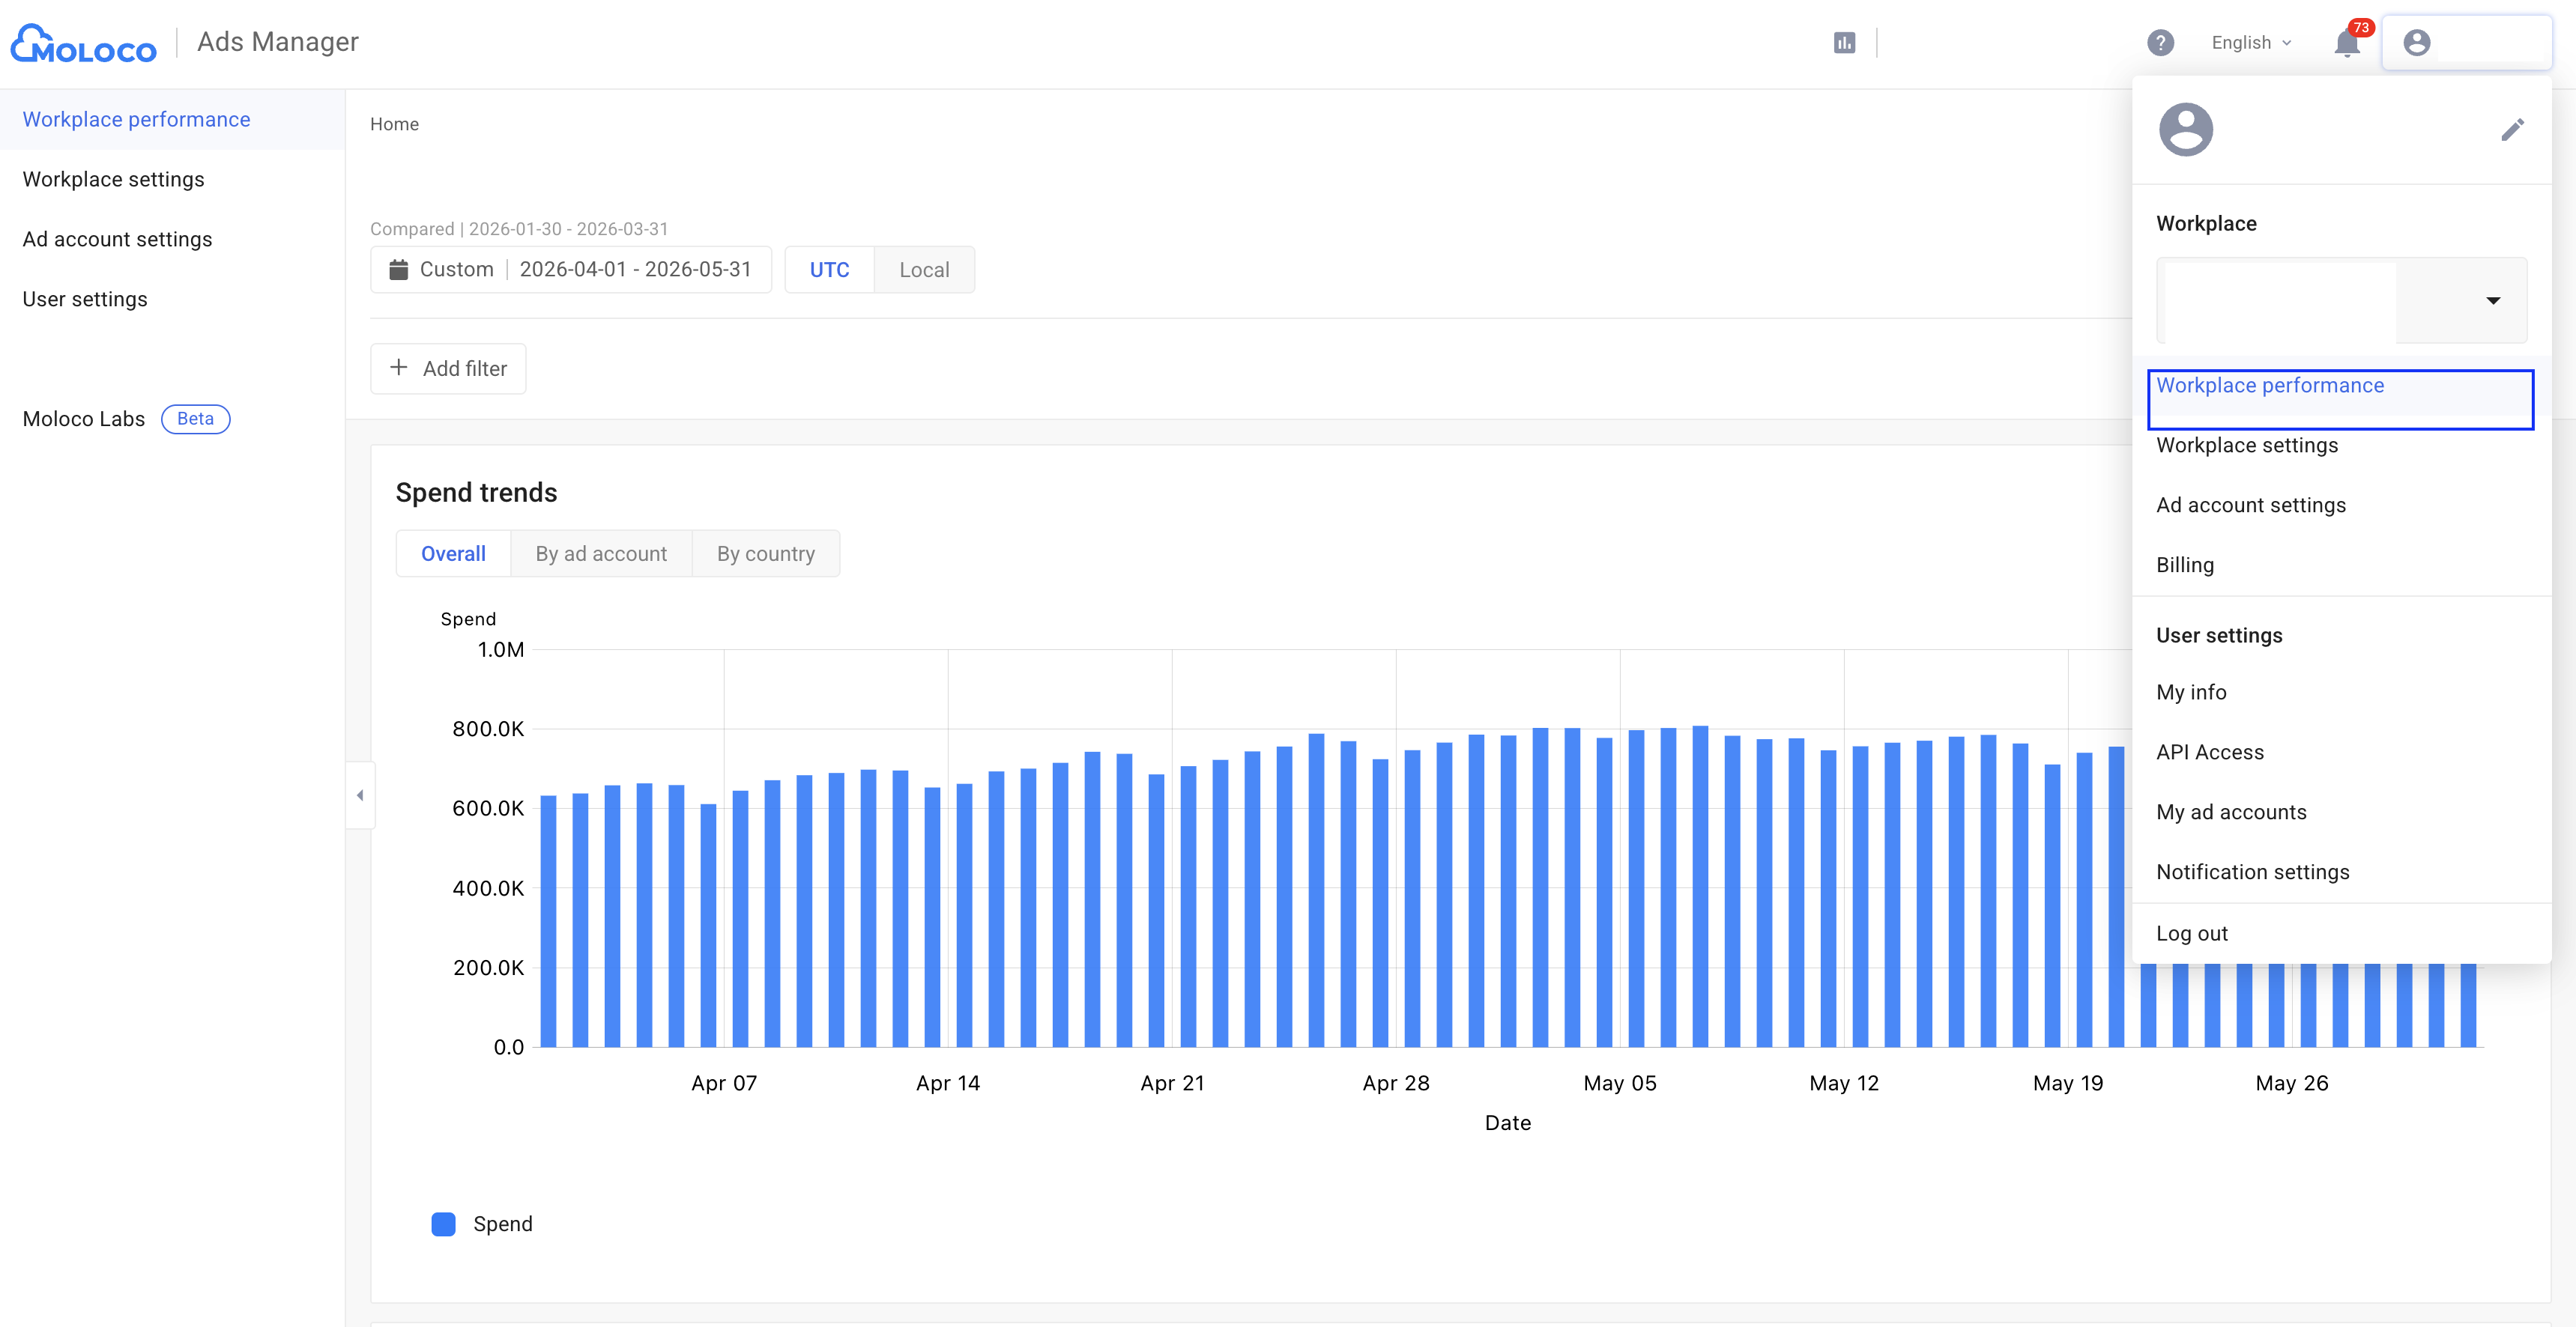The height and width of the screenshot is (1327, 2576).
Task: Open the reports chart icon in header
Action: pos(1844,43)
